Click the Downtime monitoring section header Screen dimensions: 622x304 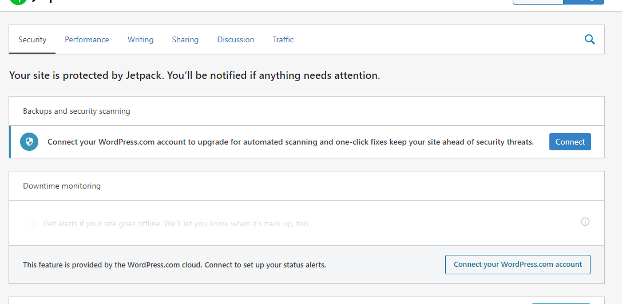pos(307,186)
